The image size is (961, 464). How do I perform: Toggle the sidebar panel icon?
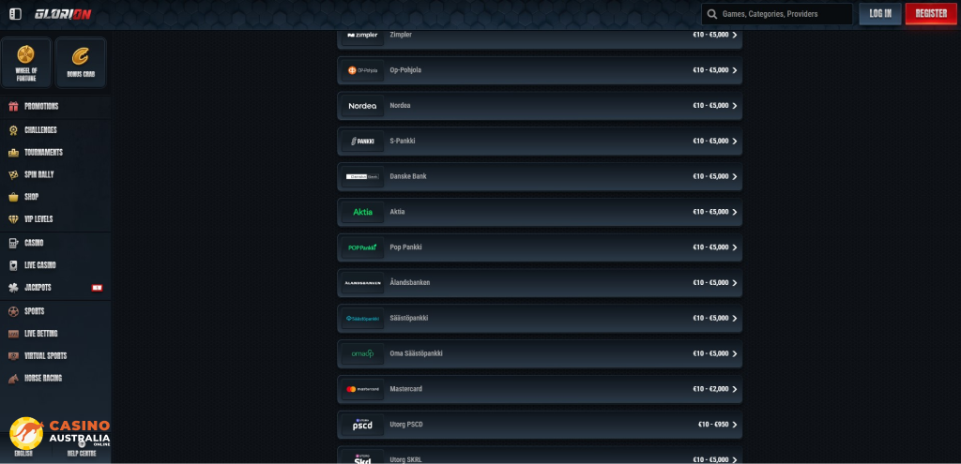point(15,13)
